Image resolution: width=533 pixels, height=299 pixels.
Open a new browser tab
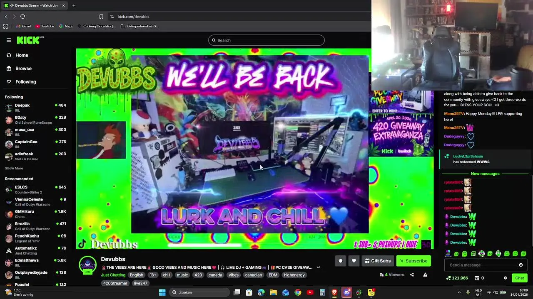74,5
